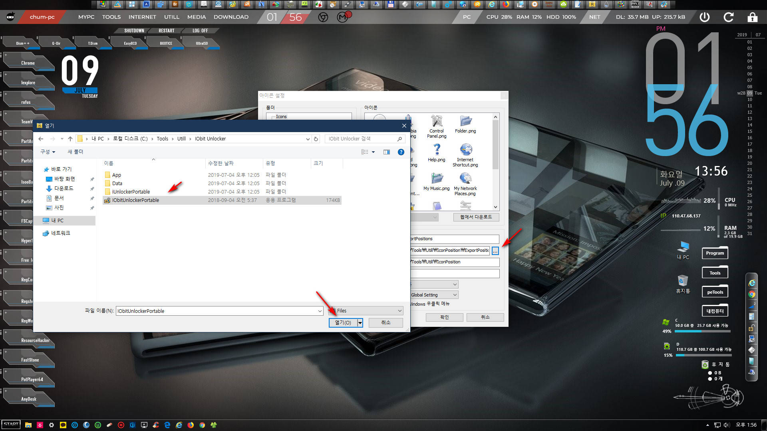This screenshot has width=767, height=431.
Task: Open the 내 PC desktop icon
Action: pyautogui.click(x=683, y=250)
